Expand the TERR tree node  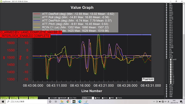(x=167, y=88)
